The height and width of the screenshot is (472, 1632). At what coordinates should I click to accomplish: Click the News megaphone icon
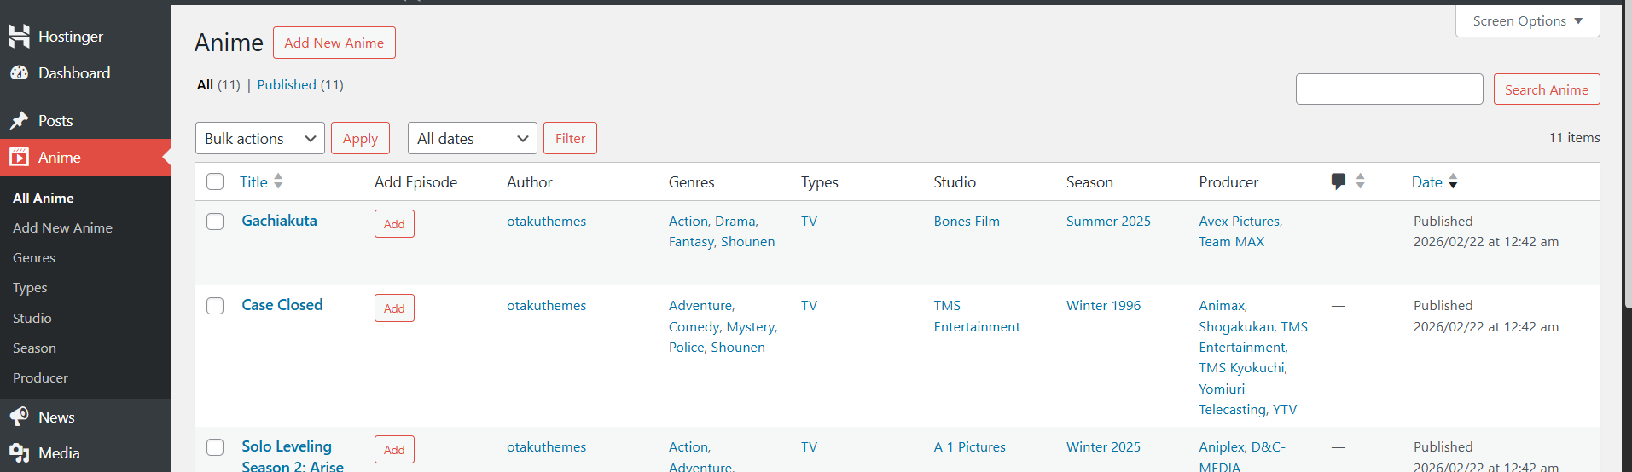click(19, 417)
